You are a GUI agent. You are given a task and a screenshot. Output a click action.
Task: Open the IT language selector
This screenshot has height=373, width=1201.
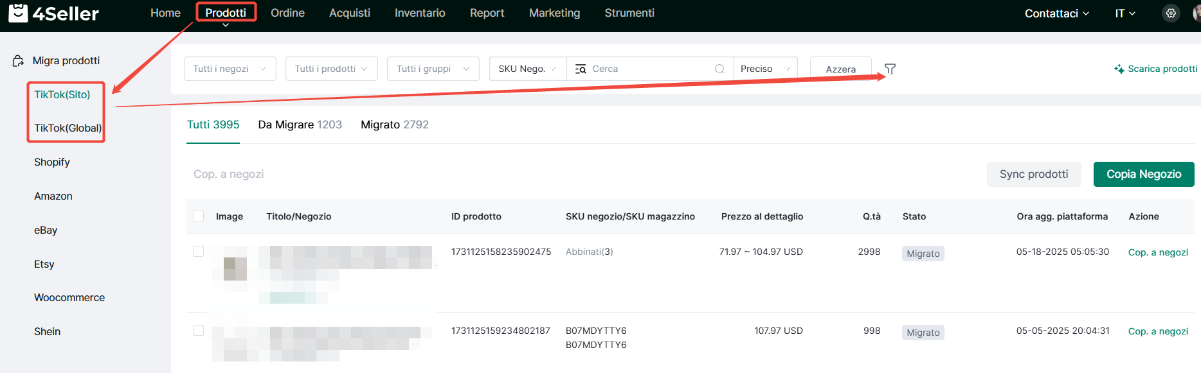[1125, 13]
